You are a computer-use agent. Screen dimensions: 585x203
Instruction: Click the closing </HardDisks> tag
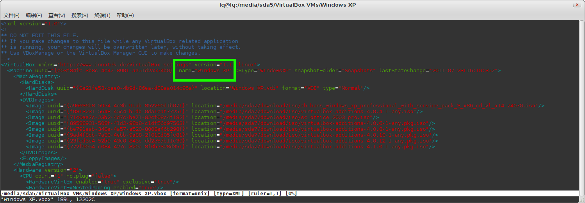(39, 94)
